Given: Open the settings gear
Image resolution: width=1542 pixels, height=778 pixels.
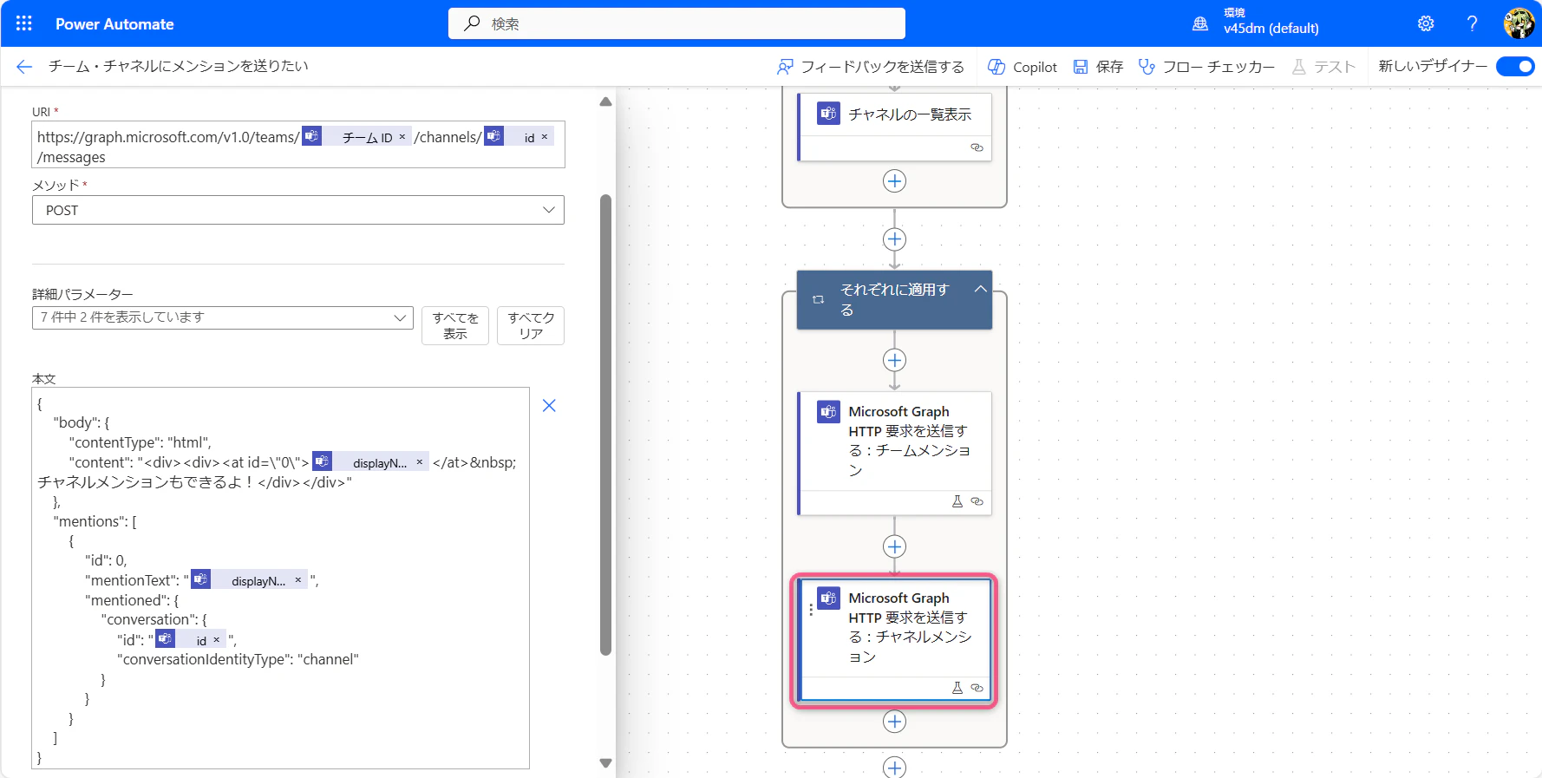Looking at the screenshot, I should 1426,23.
